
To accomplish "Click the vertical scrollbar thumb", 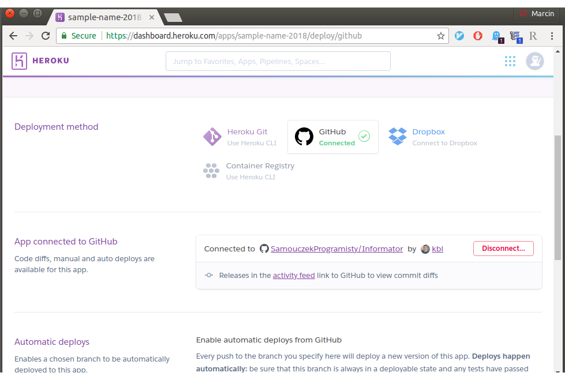I will pos(557,197).
